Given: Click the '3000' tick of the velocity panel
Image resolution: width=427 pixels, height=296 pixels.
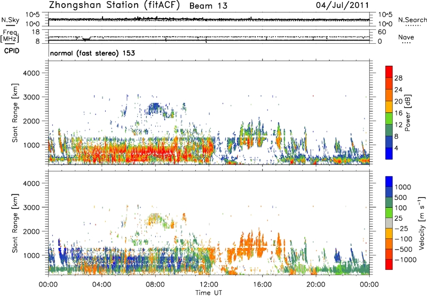Looking at the screenshot, I should (x=31, y=207).
